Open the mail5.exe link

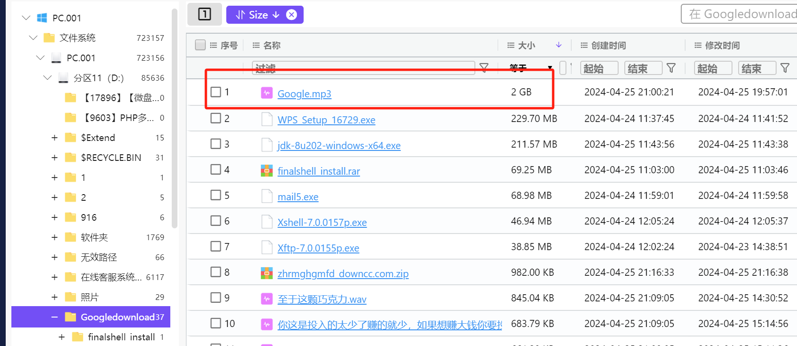click(298, 197)
